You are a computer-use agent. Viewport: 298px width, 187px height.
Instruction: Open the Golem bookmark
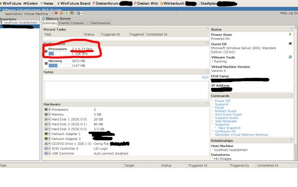tap(31, 3)
